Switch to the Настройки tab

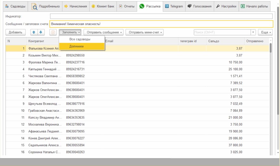coord(226,6)
